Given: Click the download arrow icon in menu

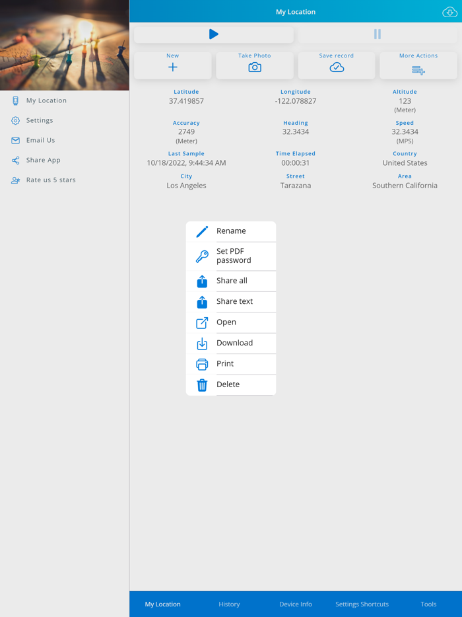Looking at the screenshot, I should click(202, 344).
